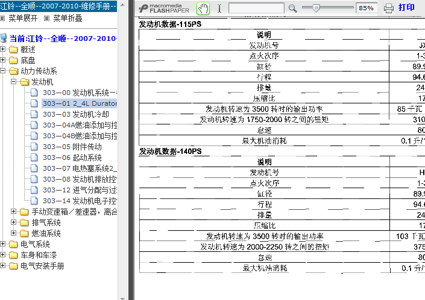The image size is (425, 300).
Task: Click the sidebar scroll-down arrow
Action: click(122, 298)
